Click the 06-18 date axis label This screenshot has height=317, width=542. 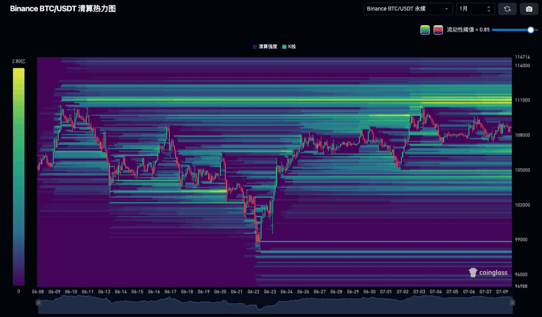coord(187,292)
